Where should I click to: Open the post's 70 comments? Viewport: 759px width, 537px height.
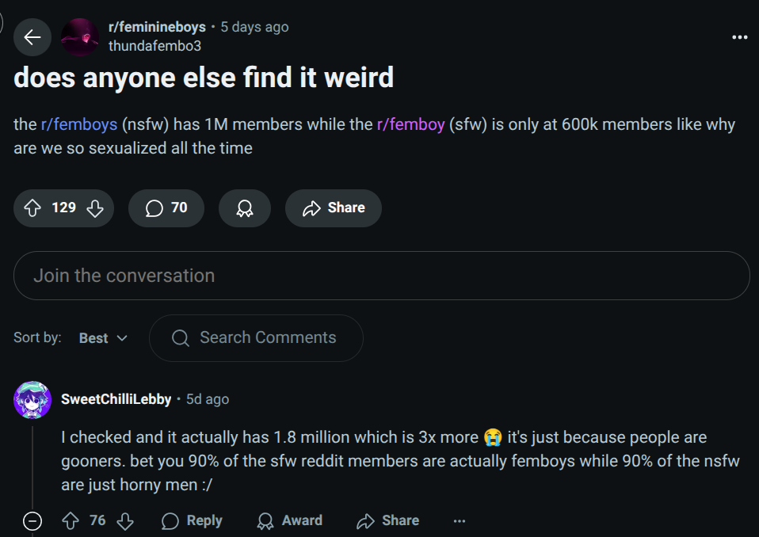166,208
